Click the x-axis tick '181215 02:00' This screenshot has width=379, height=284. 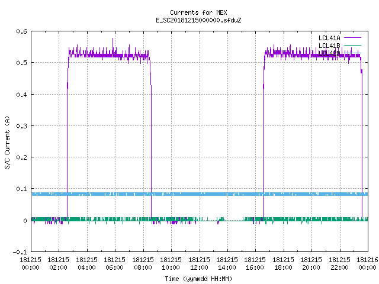59,264
